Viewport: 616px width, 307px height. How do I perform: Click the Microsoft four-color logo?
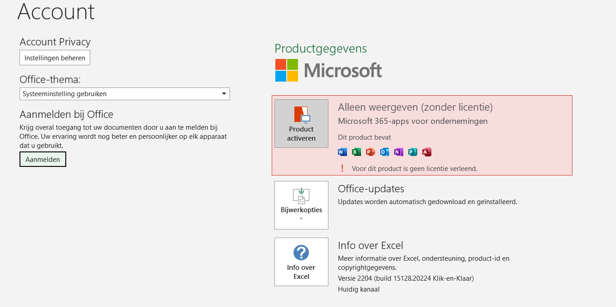[287, 70]
